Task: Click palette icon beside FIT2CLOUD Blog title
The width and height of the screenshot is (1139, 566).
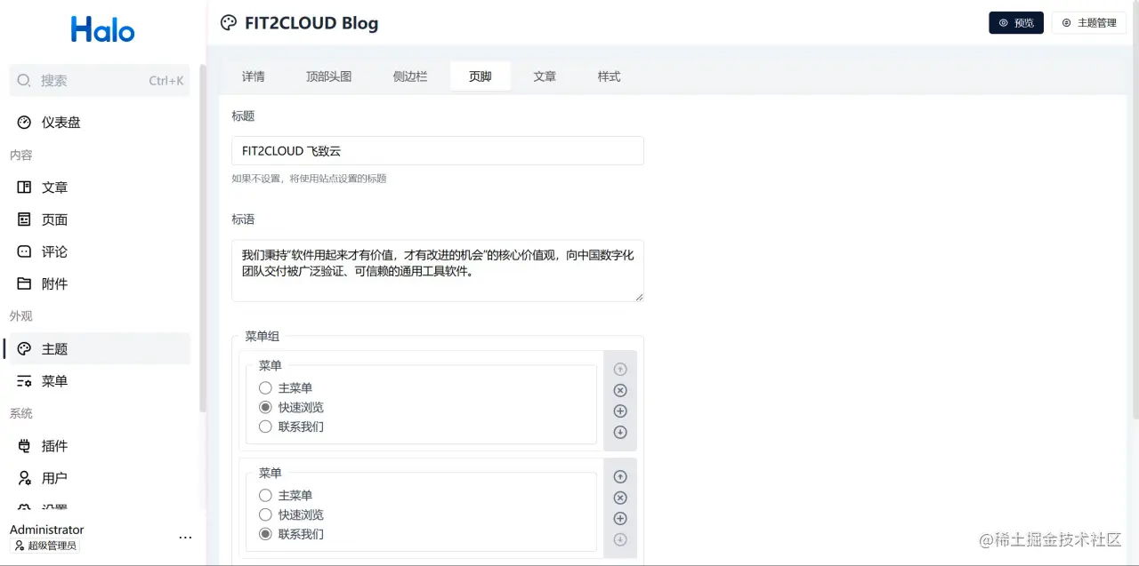Action: [x=229, y=23]
